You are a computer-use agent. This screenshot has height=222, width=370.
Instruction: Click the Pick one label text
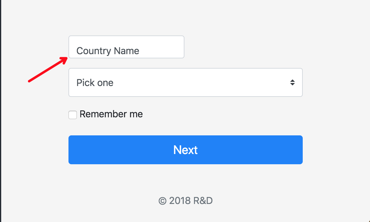[x=95, y=82]
